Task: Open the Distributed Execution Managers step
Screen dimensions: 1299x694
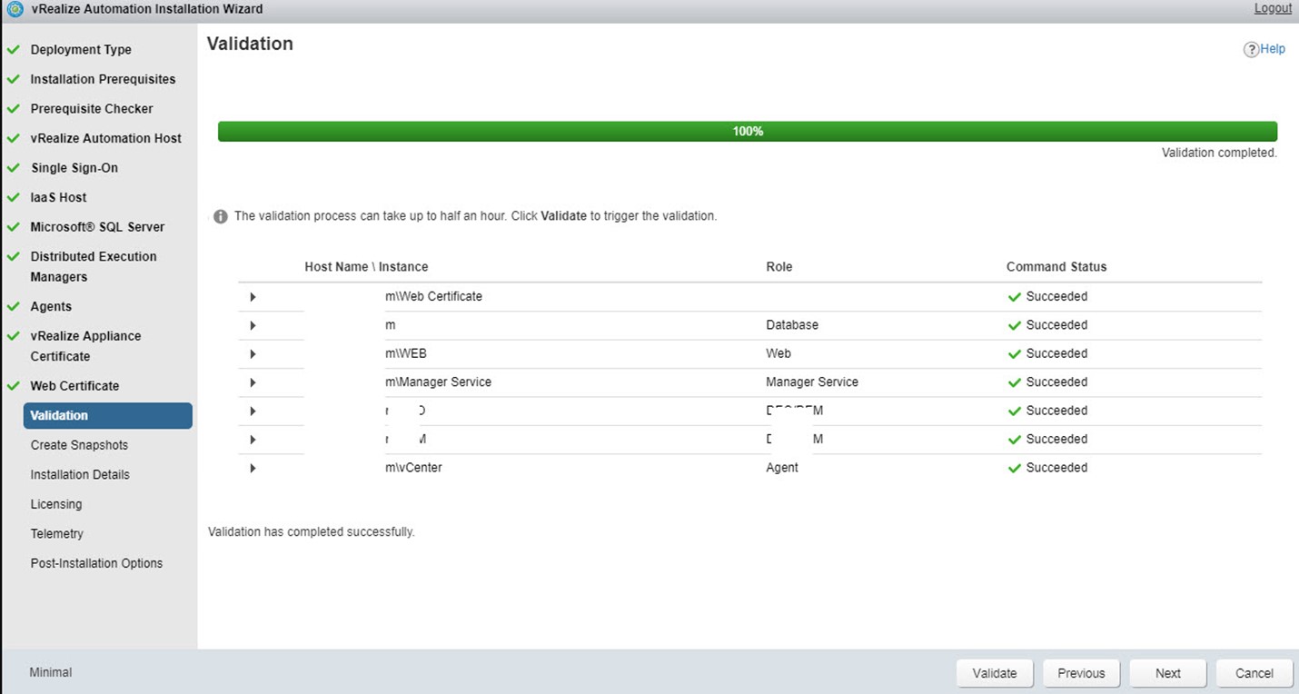Action: [94, 266]
